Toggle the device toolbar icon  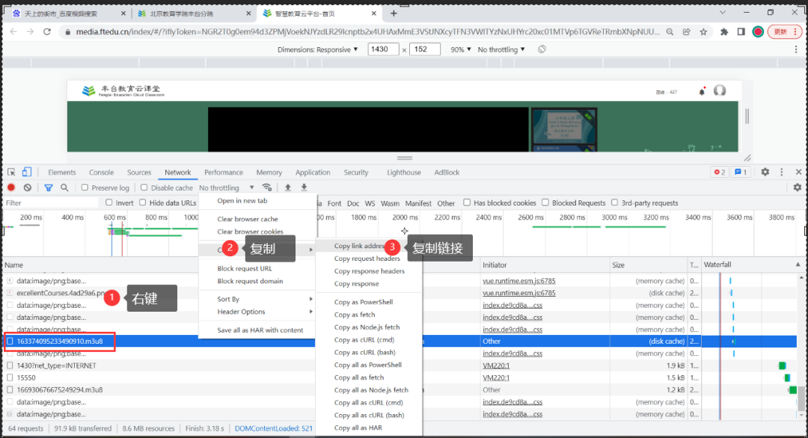pos(27,172)
